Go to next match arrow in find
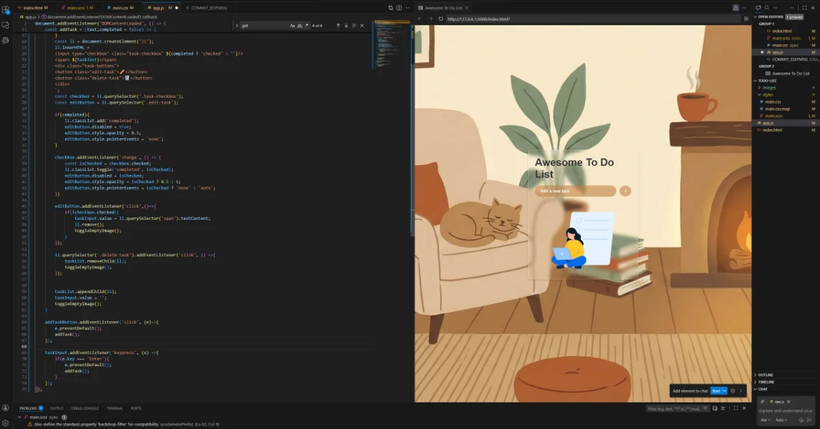Image resolution: width=820 pixels, height=429 pixels. pyautogui.click(x=346, y=25)
